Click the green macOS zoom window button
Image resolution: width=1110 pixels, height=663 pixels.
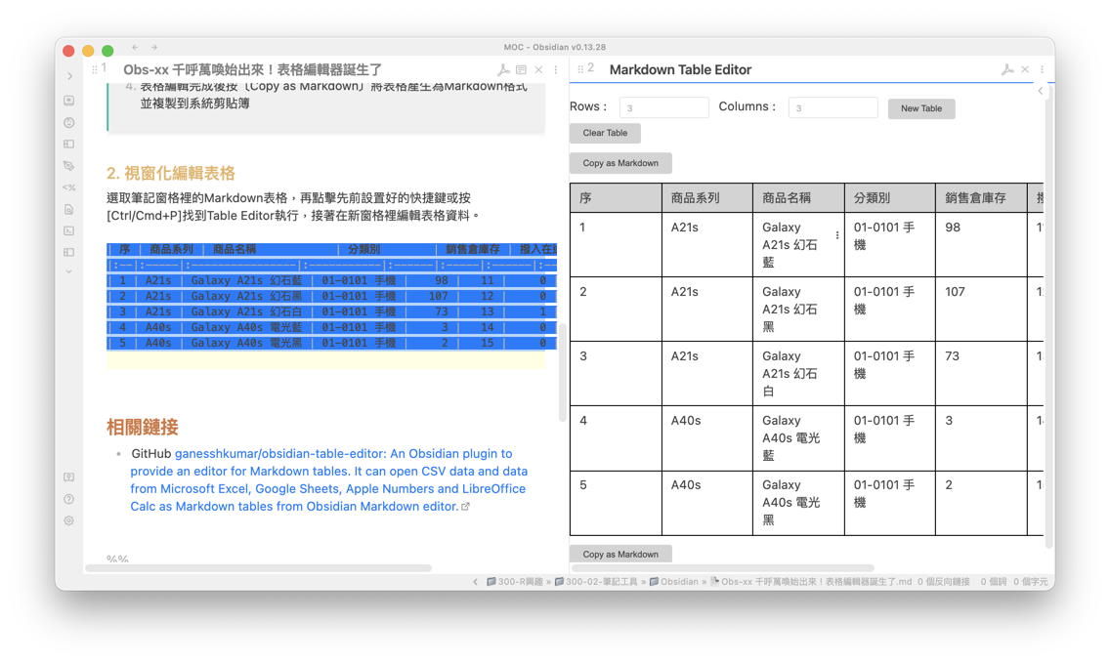(107, 51)
